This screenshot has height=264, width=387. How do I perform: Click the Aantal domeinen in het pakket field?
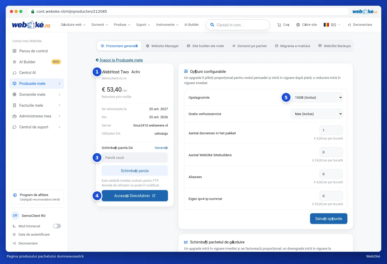pyautogui.click(x=331, y=130)
